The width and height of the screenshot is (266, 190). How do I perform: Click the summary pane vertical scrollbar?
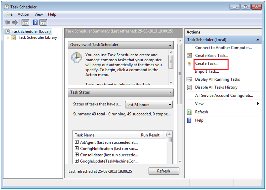pyautogui.click(x=180, y=74)
